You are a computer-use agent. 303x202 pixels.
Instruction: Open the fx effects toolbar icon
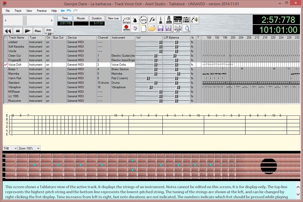(152, 20)
